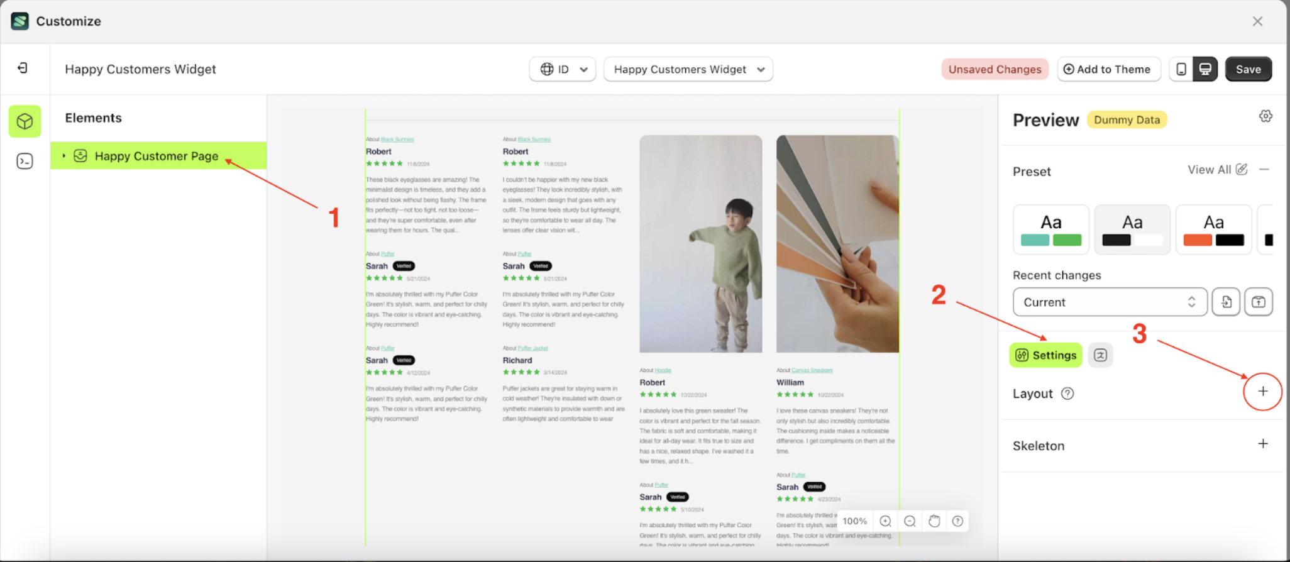The width and height of the screenshot is (1290, 562).
Task: Switch to desktop preview
Action: 1205,69
